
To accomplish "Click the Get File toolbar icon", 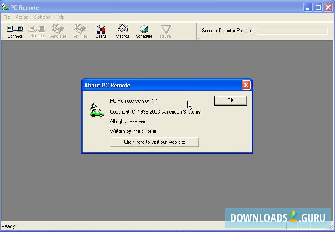I will [80, 31].
